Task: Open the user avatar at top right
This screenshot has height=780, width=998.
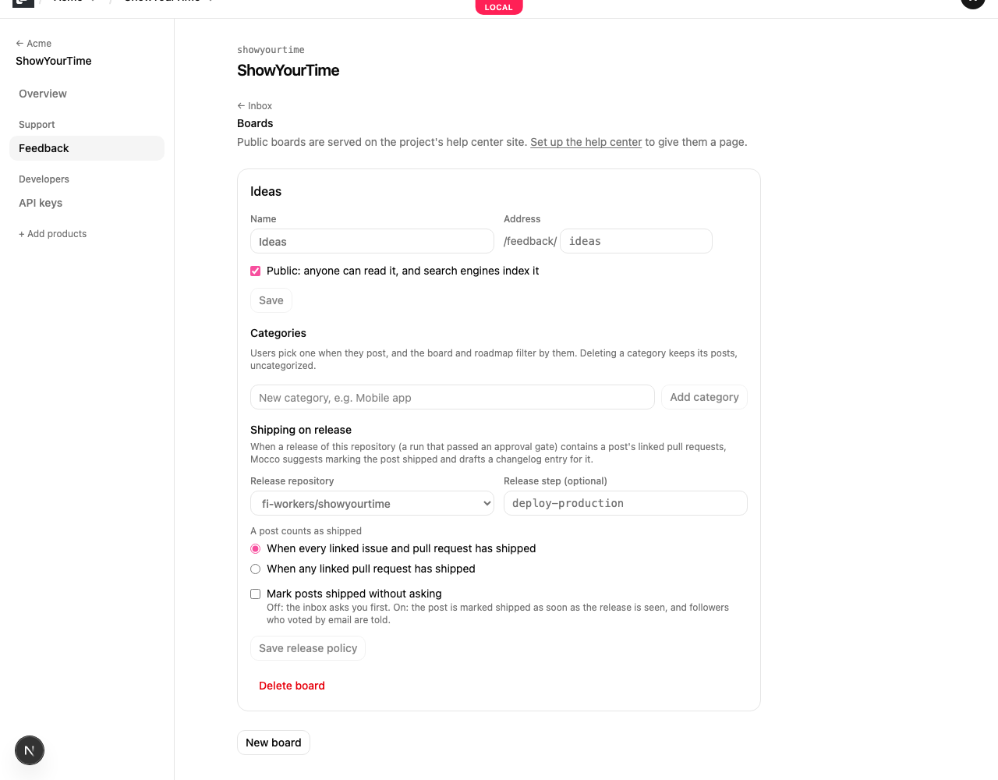Action: coord(973,3)
